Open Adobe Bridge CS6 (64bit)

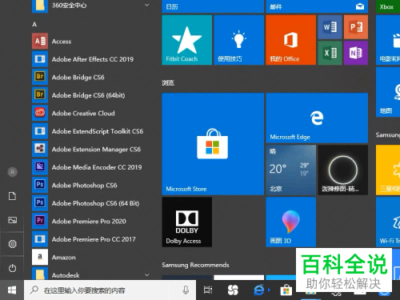coord(92,95)
